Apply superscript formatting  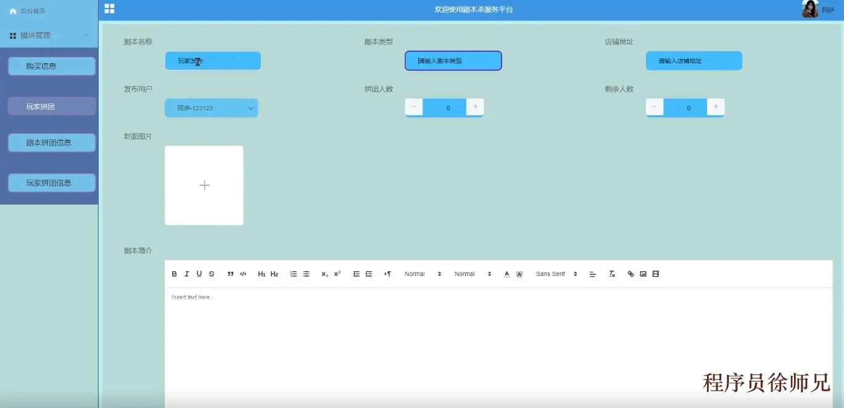337,274
